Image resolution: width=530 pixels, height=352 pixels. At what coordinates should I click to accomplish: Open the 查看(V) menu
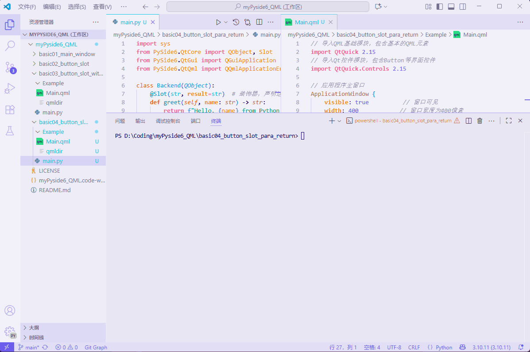pyautogui.click(x=102, y=7)
